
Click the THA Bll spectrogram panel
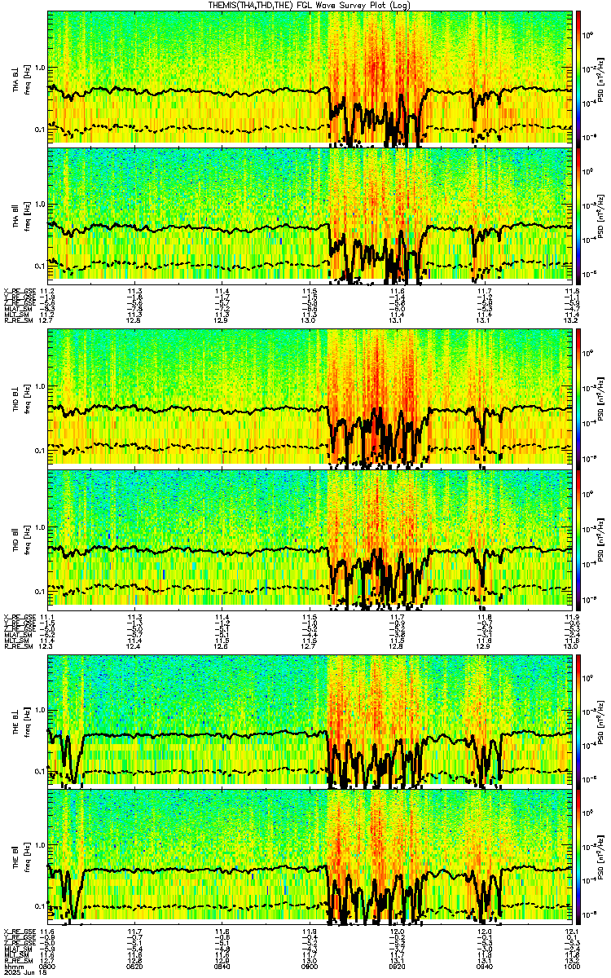pos(310,214)
